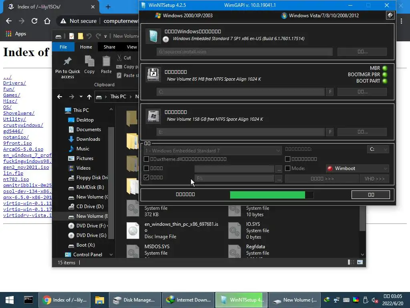Click Chrome's home icon
The image size is (410, 308).
(47, 21)
